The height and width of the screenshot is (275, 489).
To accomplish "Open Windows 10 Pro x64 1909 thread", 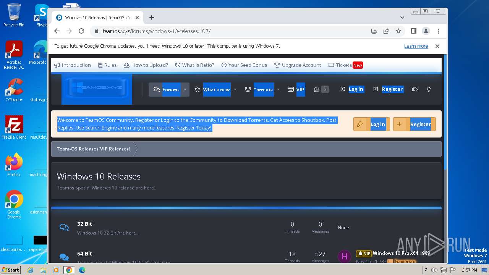I will [x=401, y=253].
